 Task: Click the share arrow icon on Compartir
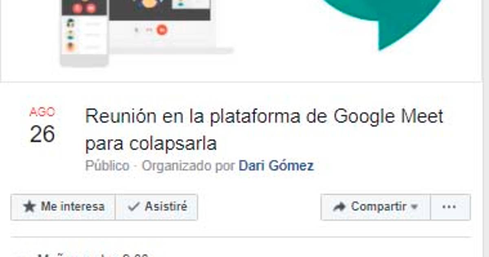pyautogui.click(x=339, y=207)
